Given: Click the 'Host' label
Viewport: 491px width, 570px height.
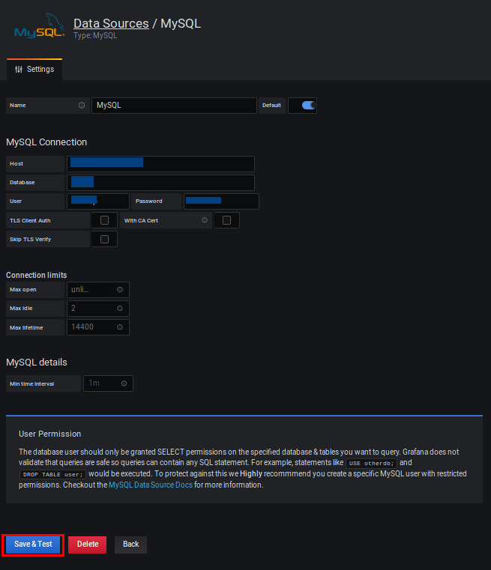Looking at the screenshot, I should (x=16, y=163).
